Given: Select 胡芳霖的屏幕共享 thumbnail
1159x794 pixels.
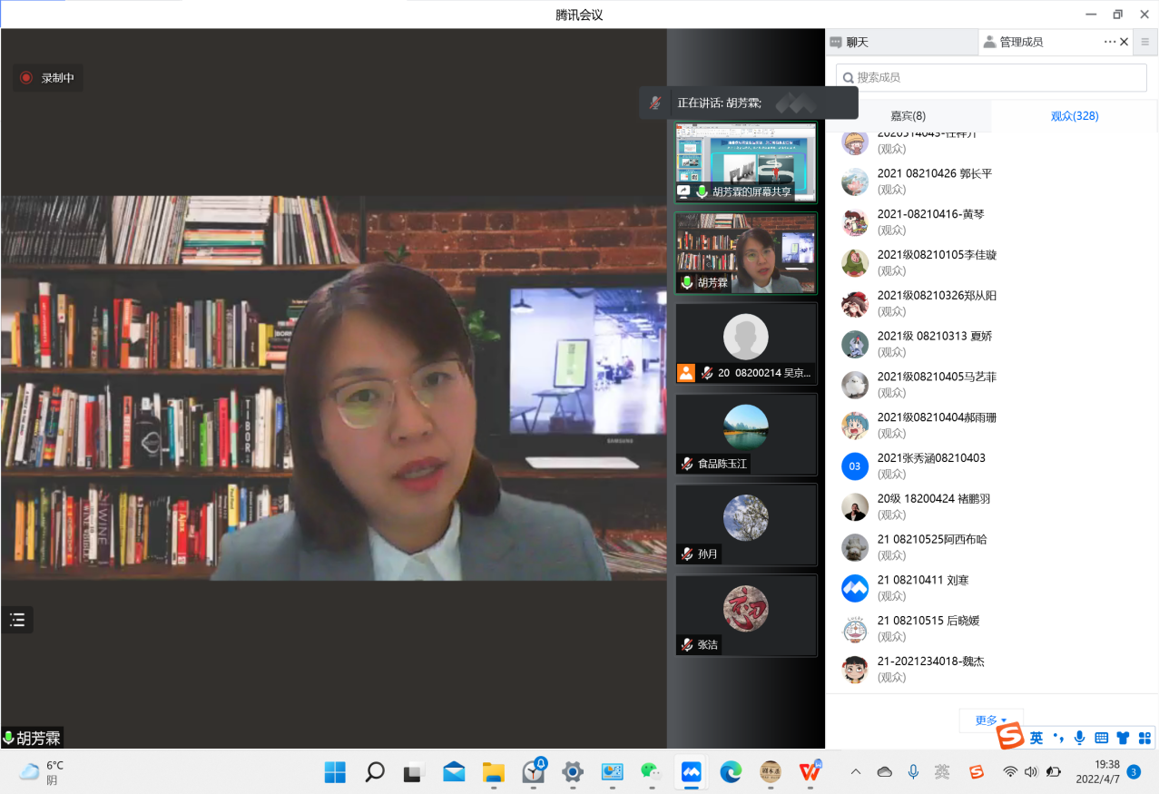Looking at the screenshot, I should click(x=745, y=162).
